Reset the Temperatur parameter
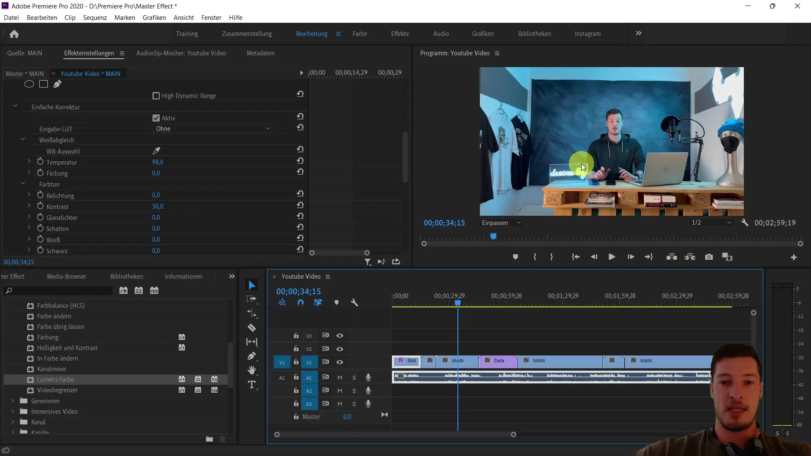The width and height of the screenshot is (811, 456). (x=300, y=160)
